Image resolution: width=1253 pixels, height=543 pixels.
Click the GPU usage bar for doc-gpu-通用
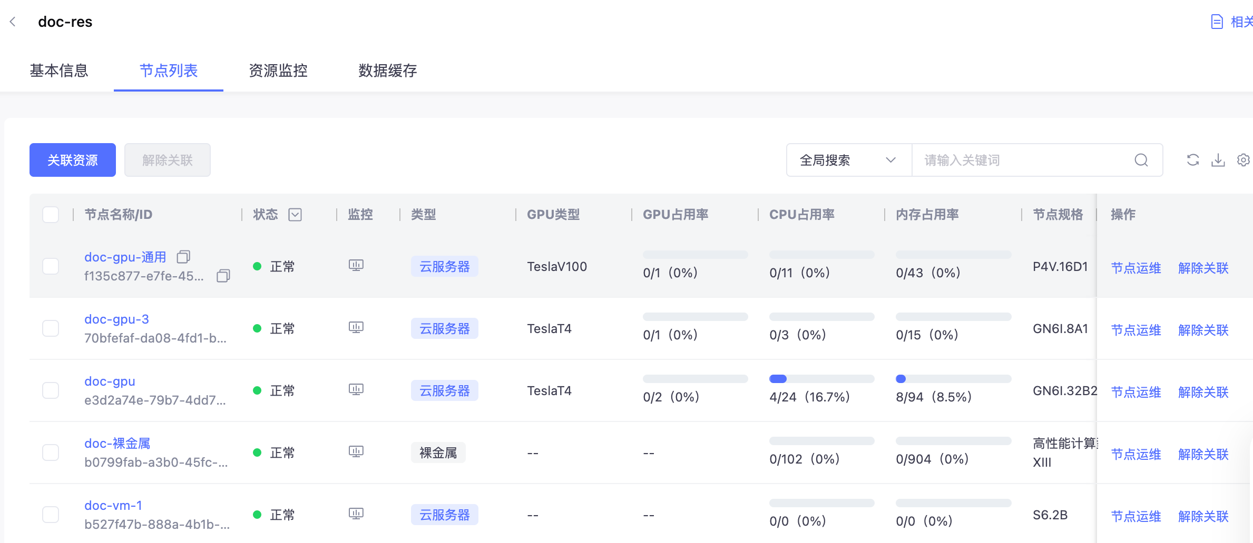(x=696, y=255)
